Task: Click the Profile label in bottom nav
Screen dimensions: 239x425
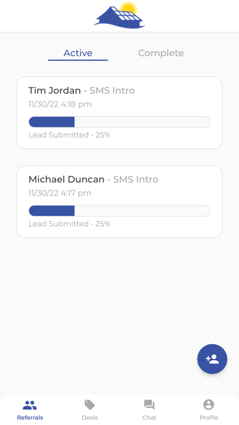Action: coord(209,418)
